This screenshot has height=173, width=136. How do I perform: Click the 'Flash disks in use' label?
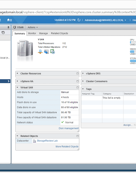27,102
